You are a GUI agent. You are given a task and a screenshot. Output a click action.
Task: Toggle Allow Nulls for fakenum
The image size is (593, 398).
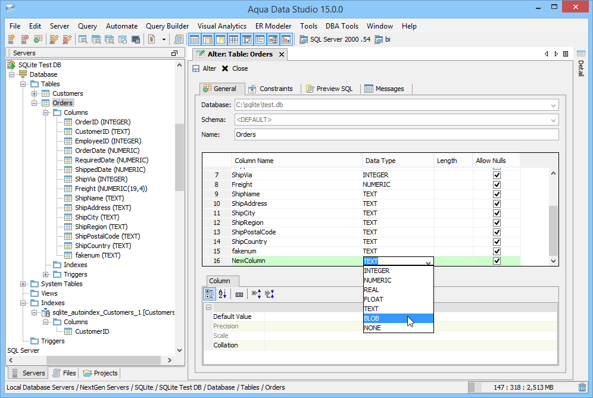[x=497, y=251]
